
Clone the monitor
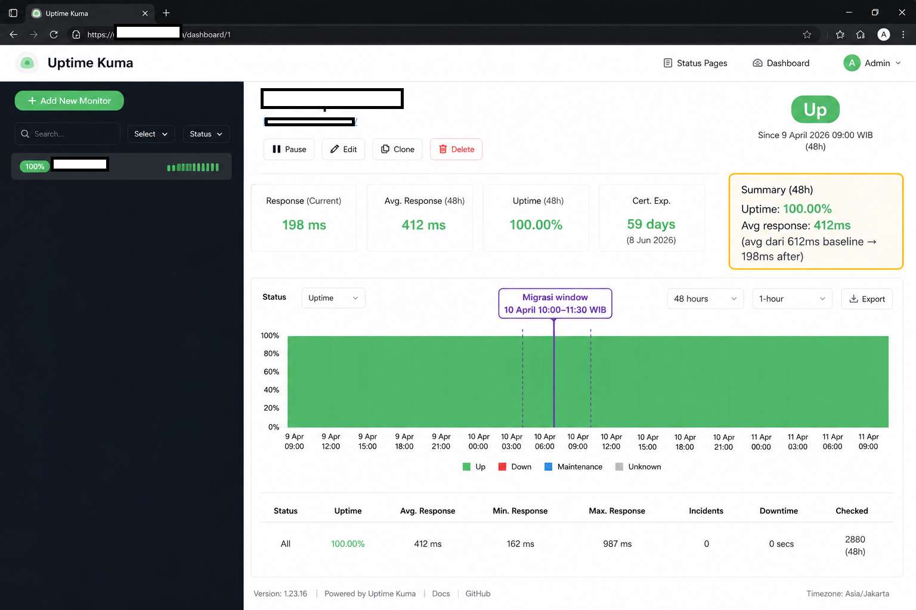(398, 149)
